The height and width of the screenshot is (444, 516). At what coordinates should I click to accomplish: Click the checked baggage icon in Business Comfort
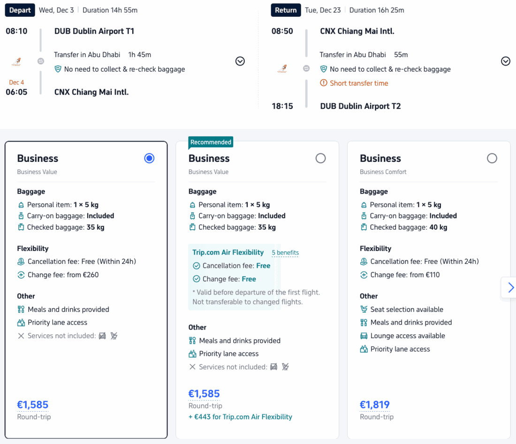click(364, 227)
